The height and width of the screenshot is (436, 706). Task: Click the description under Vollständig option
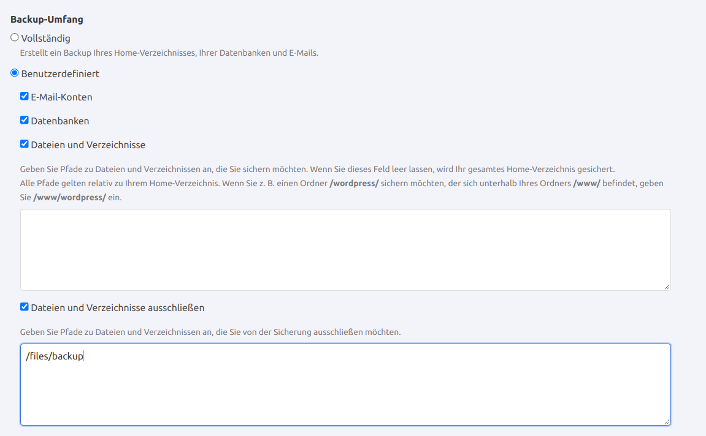169,53
